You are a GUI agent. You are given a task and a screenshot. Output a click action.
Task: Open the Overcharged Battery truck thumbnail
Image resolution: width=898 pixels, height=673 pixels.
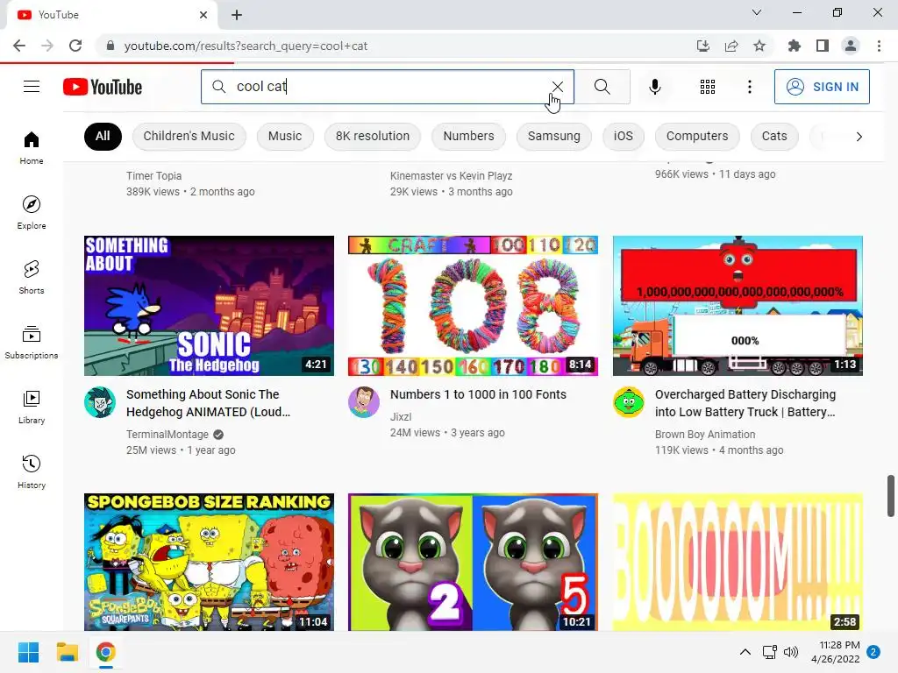tap(738, 306)
